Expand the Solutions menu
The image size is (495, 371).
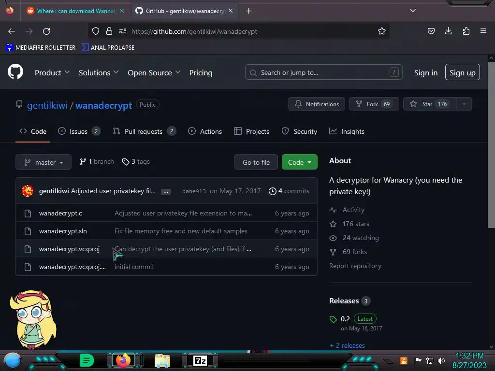coord(99,72)
